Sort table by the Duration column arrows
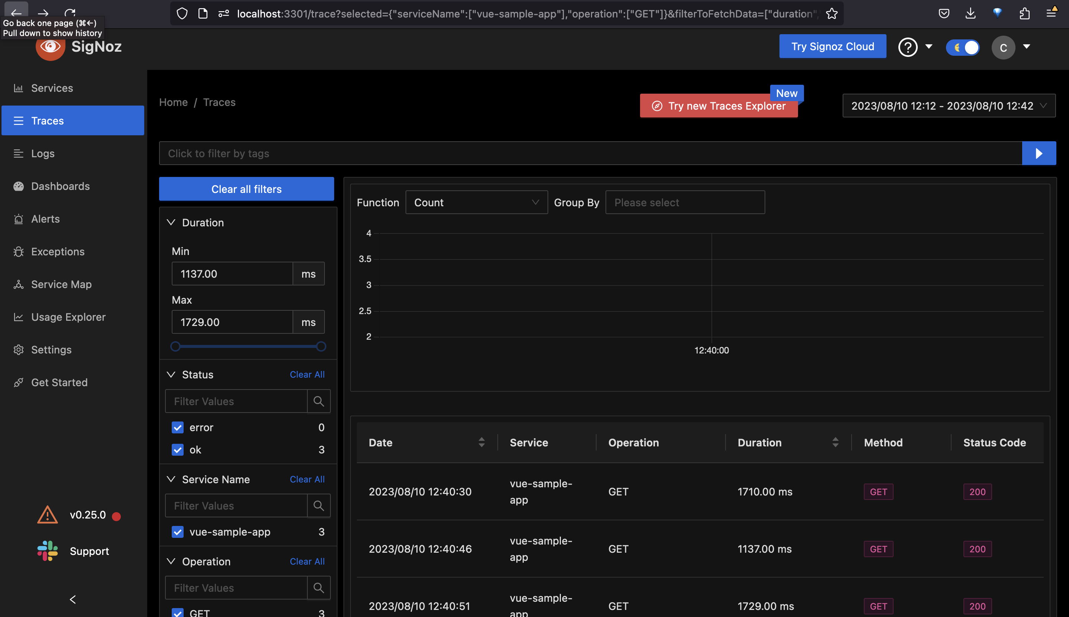Viewport: 1069px width, 617px height. (835, 442)
